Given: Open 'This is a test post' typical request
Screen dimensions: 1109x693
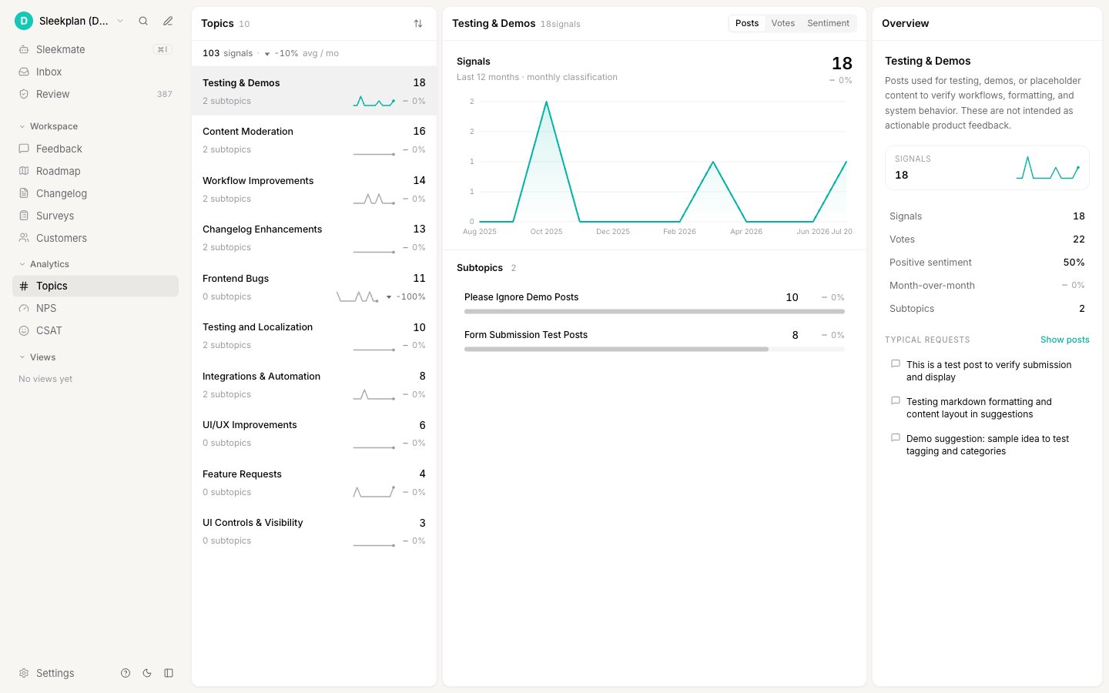Looking at the screenshot, I should 988,371.
